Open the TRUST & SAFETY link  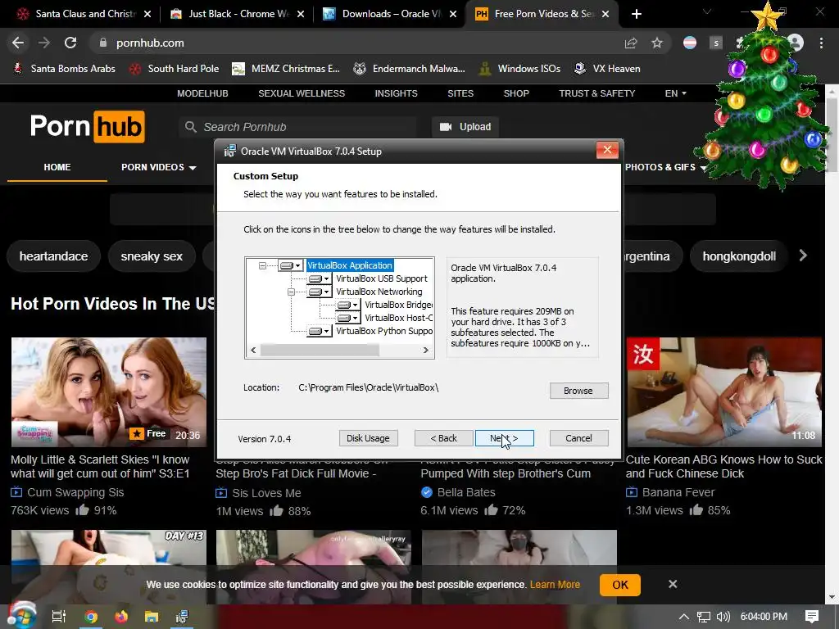pyautogui.click(x=597, y=93)
